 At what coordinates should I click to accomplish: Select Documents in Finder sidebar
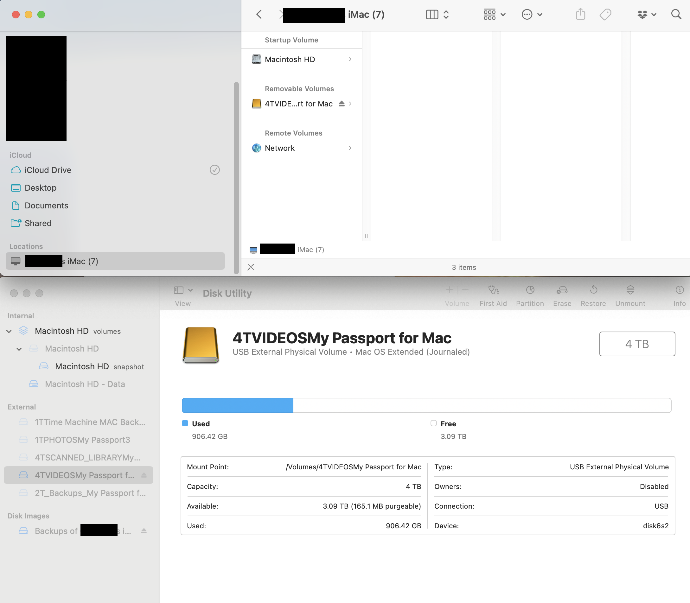coord(46,206)
